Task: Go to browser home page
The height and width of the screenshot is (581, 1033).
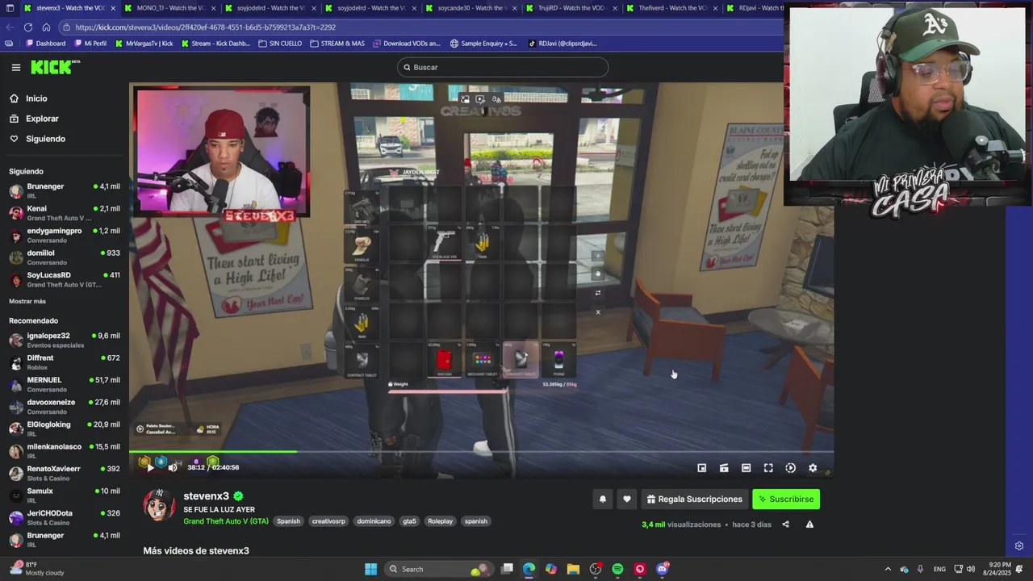Action: coord(46,27)
